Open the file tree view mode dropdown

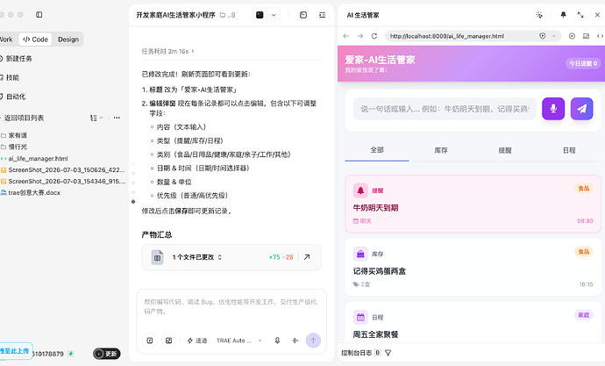pos(96,118)
